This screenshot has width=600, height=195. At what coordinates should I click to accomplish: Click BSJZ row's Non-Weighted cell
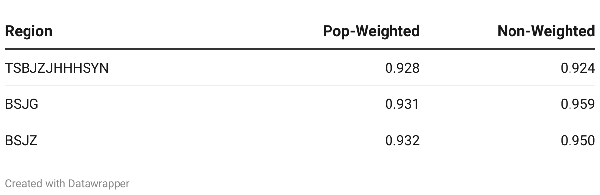[x=577, y=141]
